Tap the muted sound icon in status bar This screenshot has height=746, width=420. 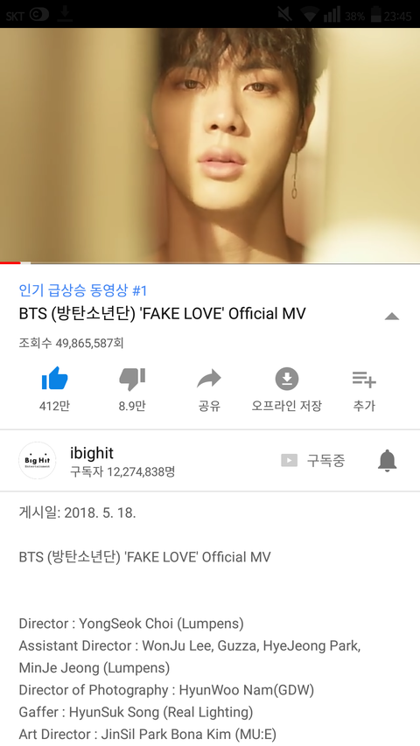(284, 15)
